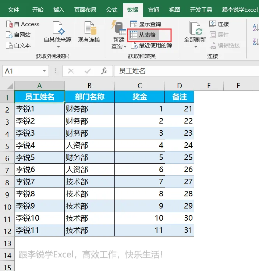Click the 显示查询 show queries button
Image resolution: width=259 pixels, height=271 pixels.
pyautogui.click(x=146, y=24)
